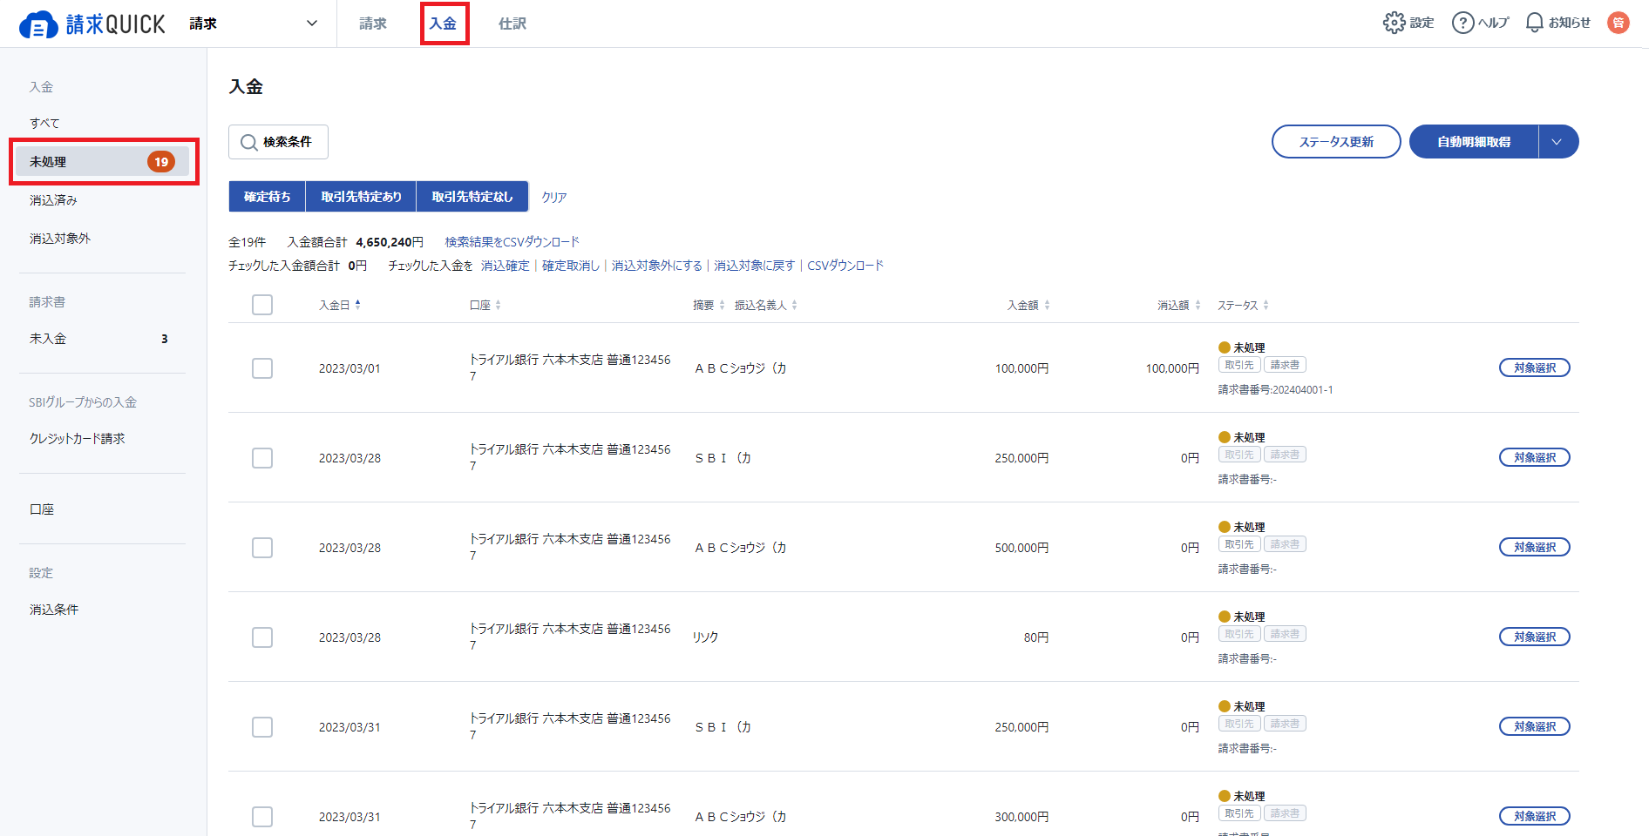Toggle the 取引先特定あり filter

(x=361, y=197)
